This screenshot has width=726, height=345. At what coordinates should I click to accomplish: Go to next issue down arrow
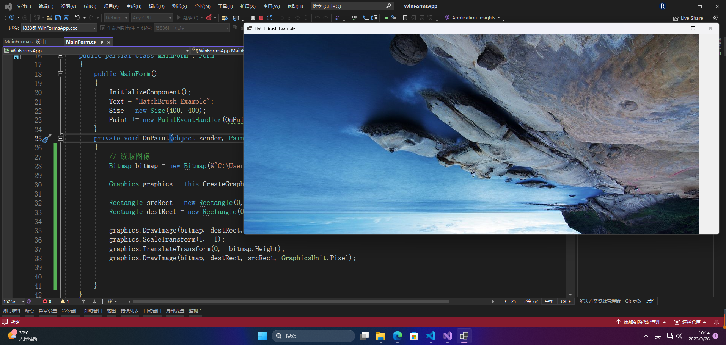tap(94, 301)
